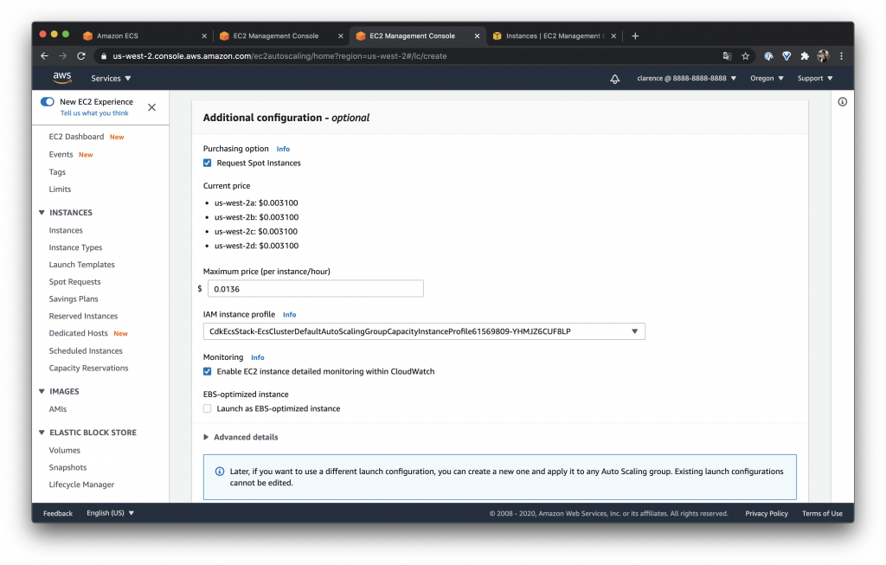Open Chrome three-dot menu
This screenshot has width=886, height=565.
[x=841, y=56]
